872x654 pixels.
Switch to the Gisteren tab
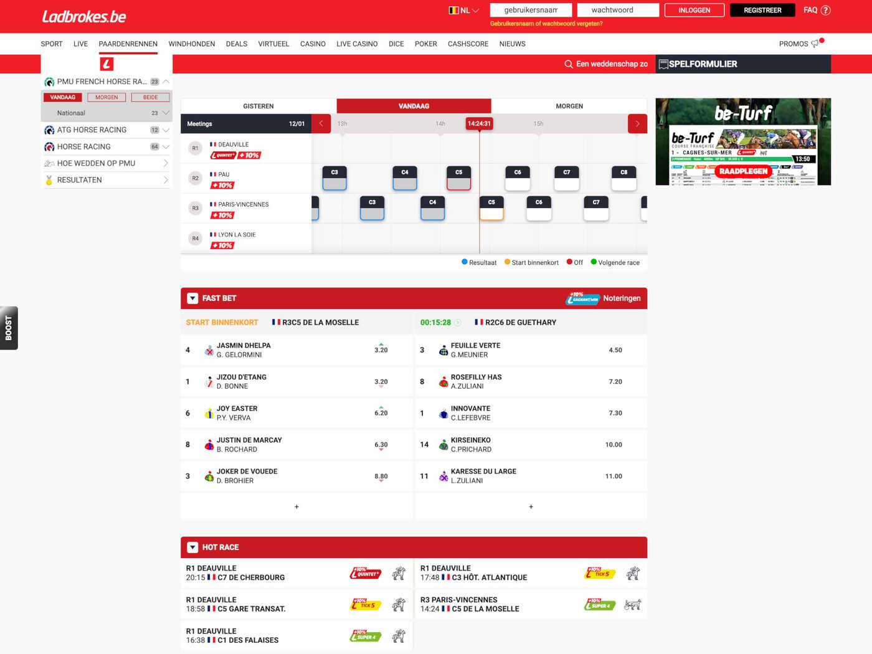click(258, 106)
